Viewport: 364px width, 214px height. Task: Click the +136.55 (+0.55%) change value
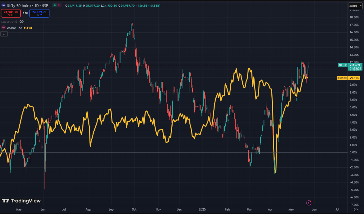click(x=148, y=6)
